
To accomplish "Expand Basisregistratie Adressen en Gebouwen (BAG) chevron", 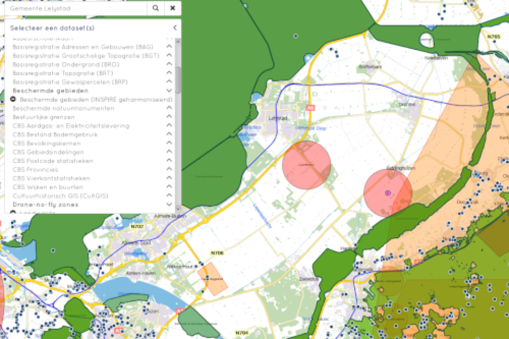I will (x=169, y=47).
